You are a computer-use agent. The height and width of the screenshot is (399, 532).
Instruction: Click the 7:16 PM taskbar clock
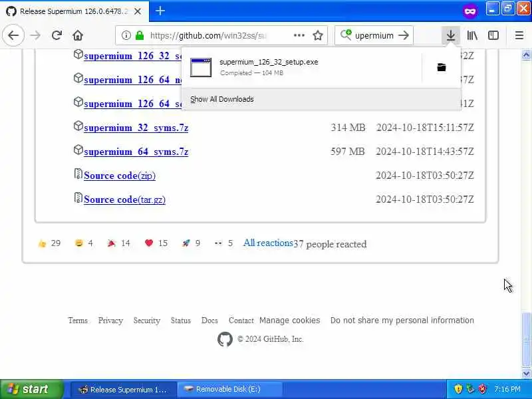(507, 389)
